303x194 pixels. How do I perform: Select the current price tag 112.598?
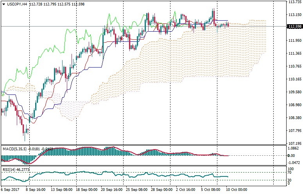tap(295, 27)
